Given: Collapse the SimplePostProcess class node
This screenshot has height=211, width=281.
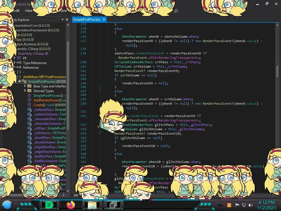Looking at the screenshot, I should [x=19, y=81].
